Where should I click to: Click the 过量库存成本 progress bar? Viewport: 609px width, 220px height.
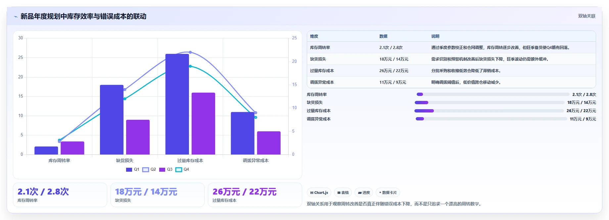[x=489, y=111]
